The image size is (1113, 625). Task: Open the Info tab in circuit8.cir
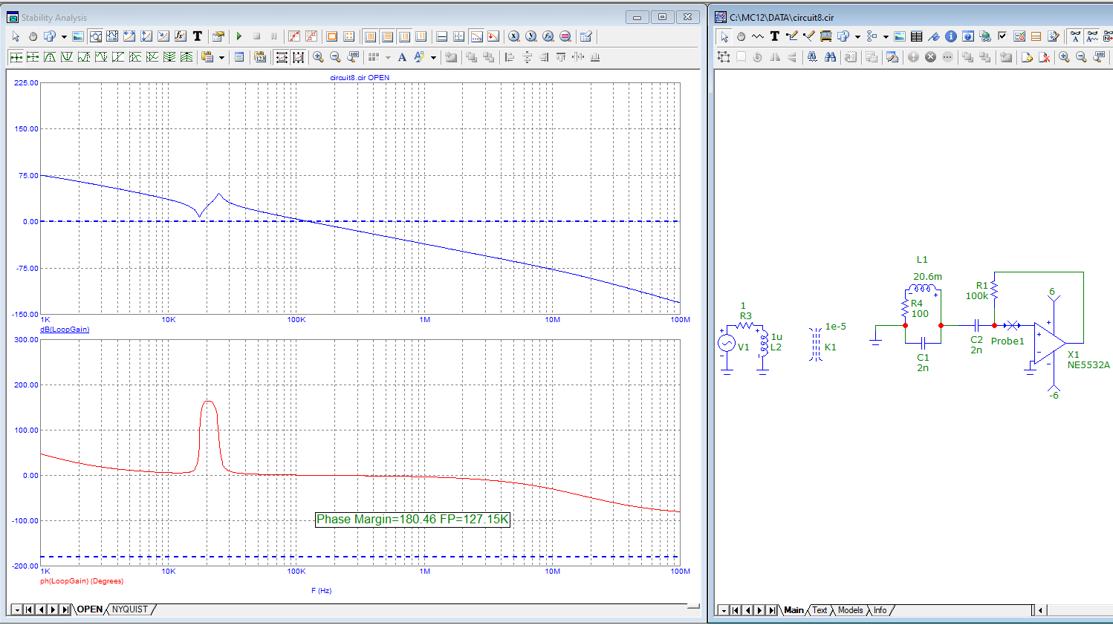coord(880,610)
